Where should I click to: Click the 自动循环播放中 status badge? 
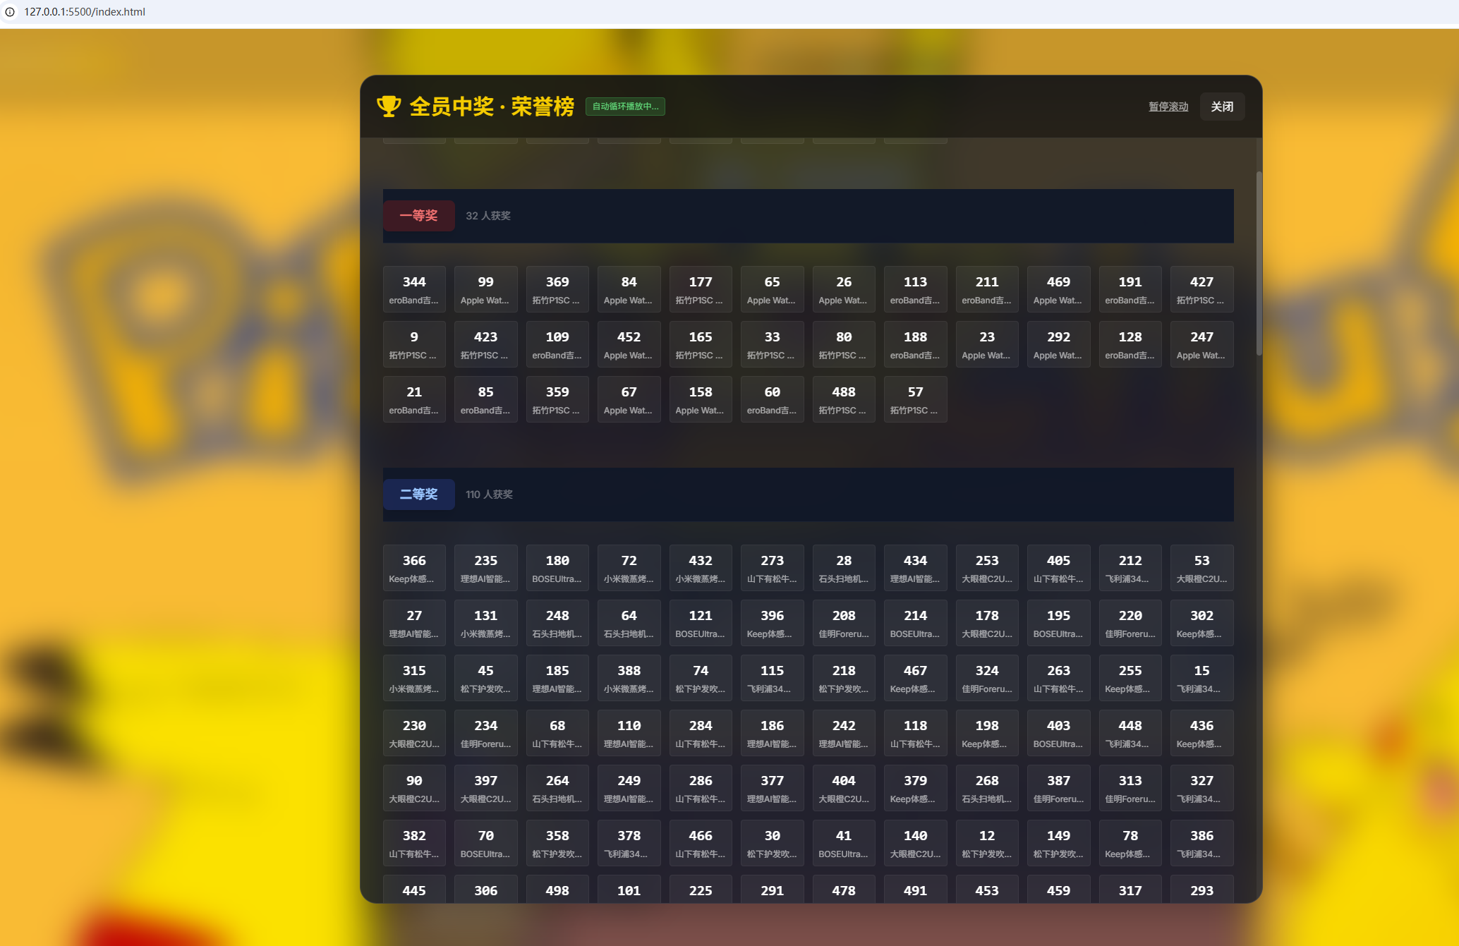624,107
